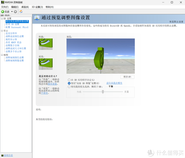Open the 桌面(K) menu
The height and width of the screenshot is (158, 185).
(25, 7)
